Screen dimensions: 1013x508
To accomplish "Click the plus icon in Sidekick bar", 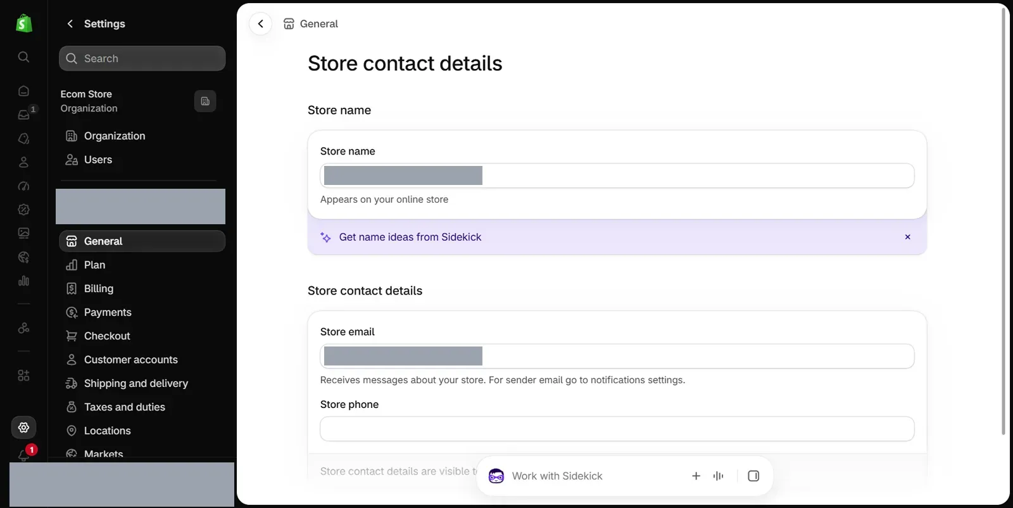I will click(x=696, y=476).
